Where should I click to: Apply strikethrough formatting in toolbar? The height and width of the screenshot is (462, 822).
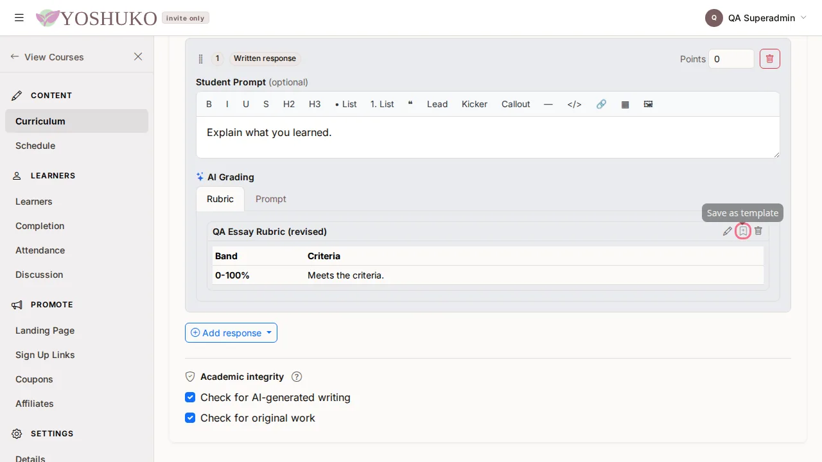pos(266,104)
